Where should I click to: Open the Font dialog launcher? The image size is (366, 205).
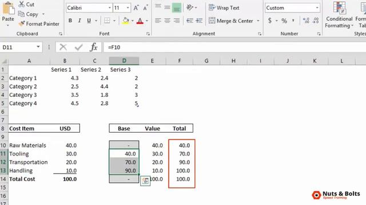click(x=148, y=34)
